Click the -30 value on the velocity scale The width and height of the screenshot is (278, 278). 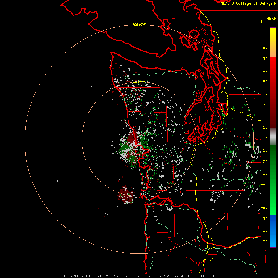pos(264,173)
